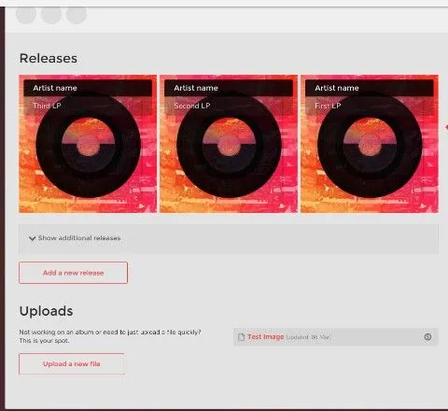Click the file icon beside Test Image
448x411 pixels.
click(x=241, y=337)
